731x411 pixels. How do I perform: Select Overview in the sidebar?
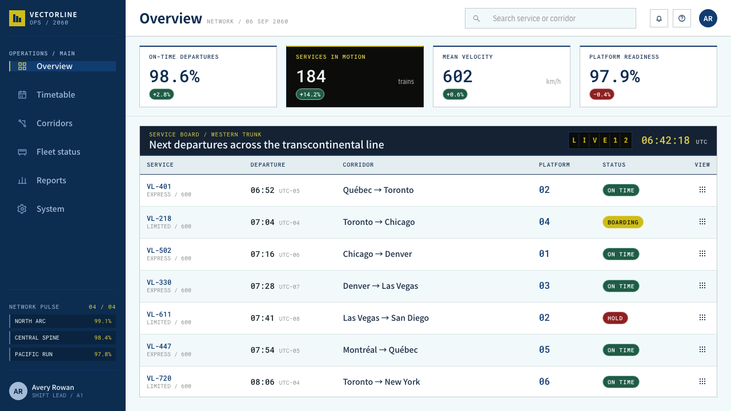tap(63, 66)
